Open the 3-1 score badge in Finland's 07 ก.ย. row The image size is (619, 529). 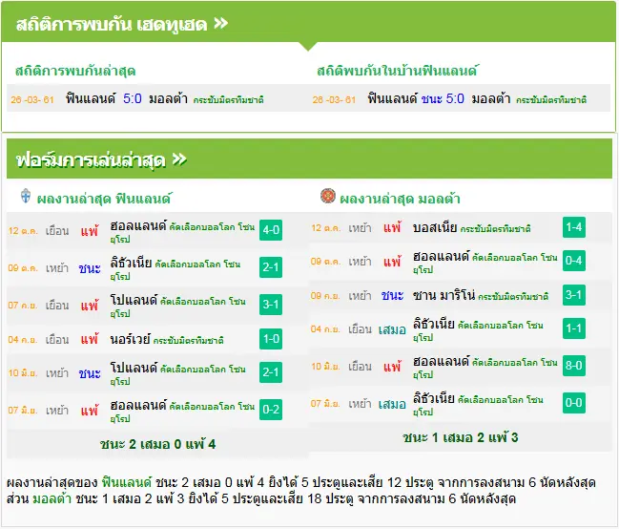pyautogui.click(x=271, y=305)
